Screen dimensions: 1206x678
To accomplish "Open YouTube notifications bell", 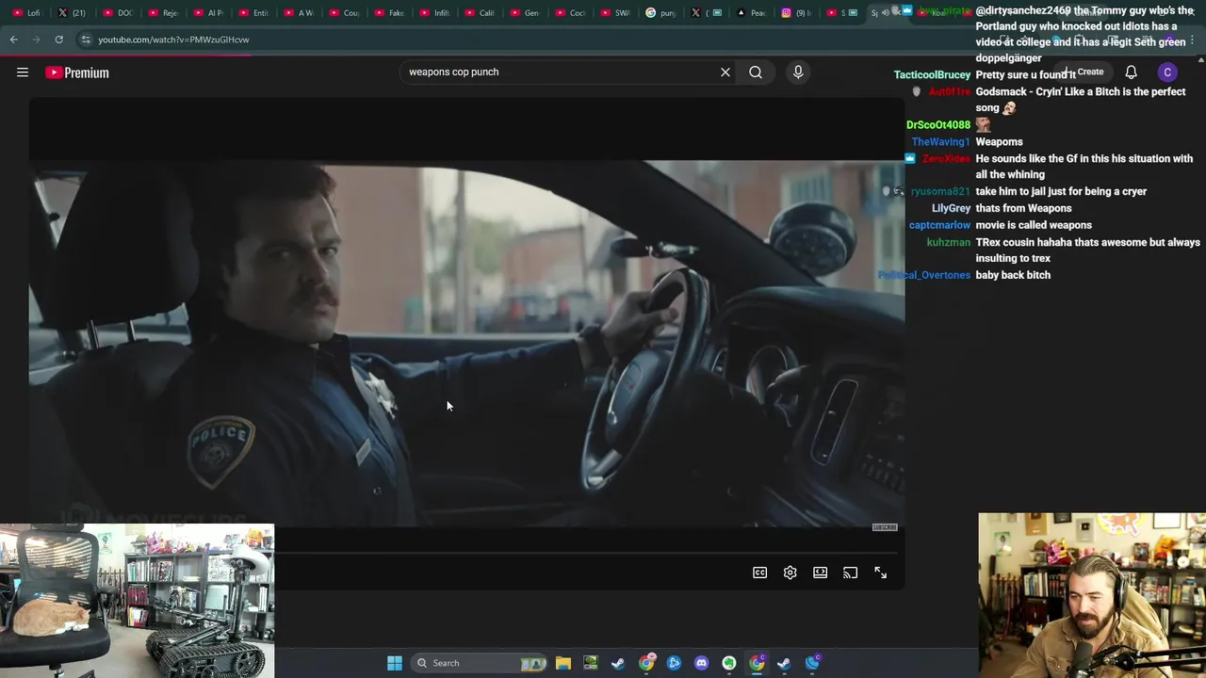I will click(1131, 73).
